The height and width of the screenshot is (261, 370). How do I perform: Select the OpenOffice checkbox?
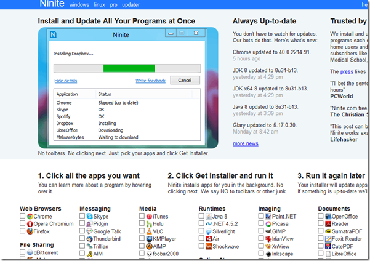321,217
